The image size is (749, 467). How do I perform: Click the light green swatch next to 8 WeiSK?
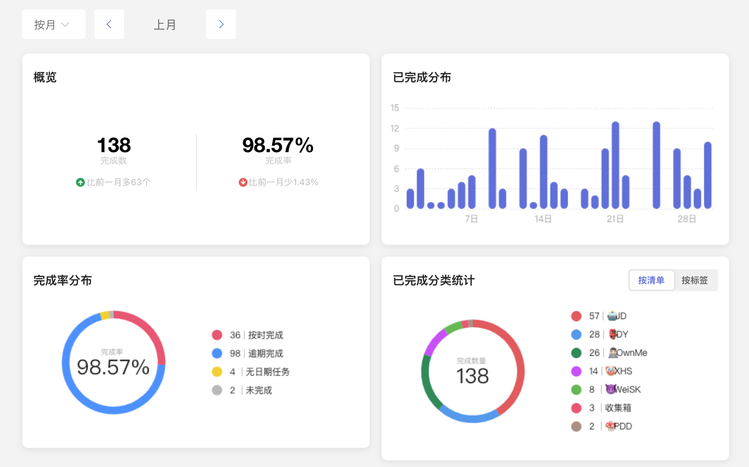click(576, 389)
